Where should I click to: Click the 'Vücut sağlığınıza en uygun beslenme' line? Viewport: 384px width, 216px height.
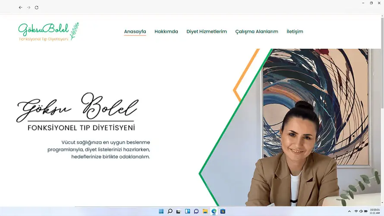106,142
